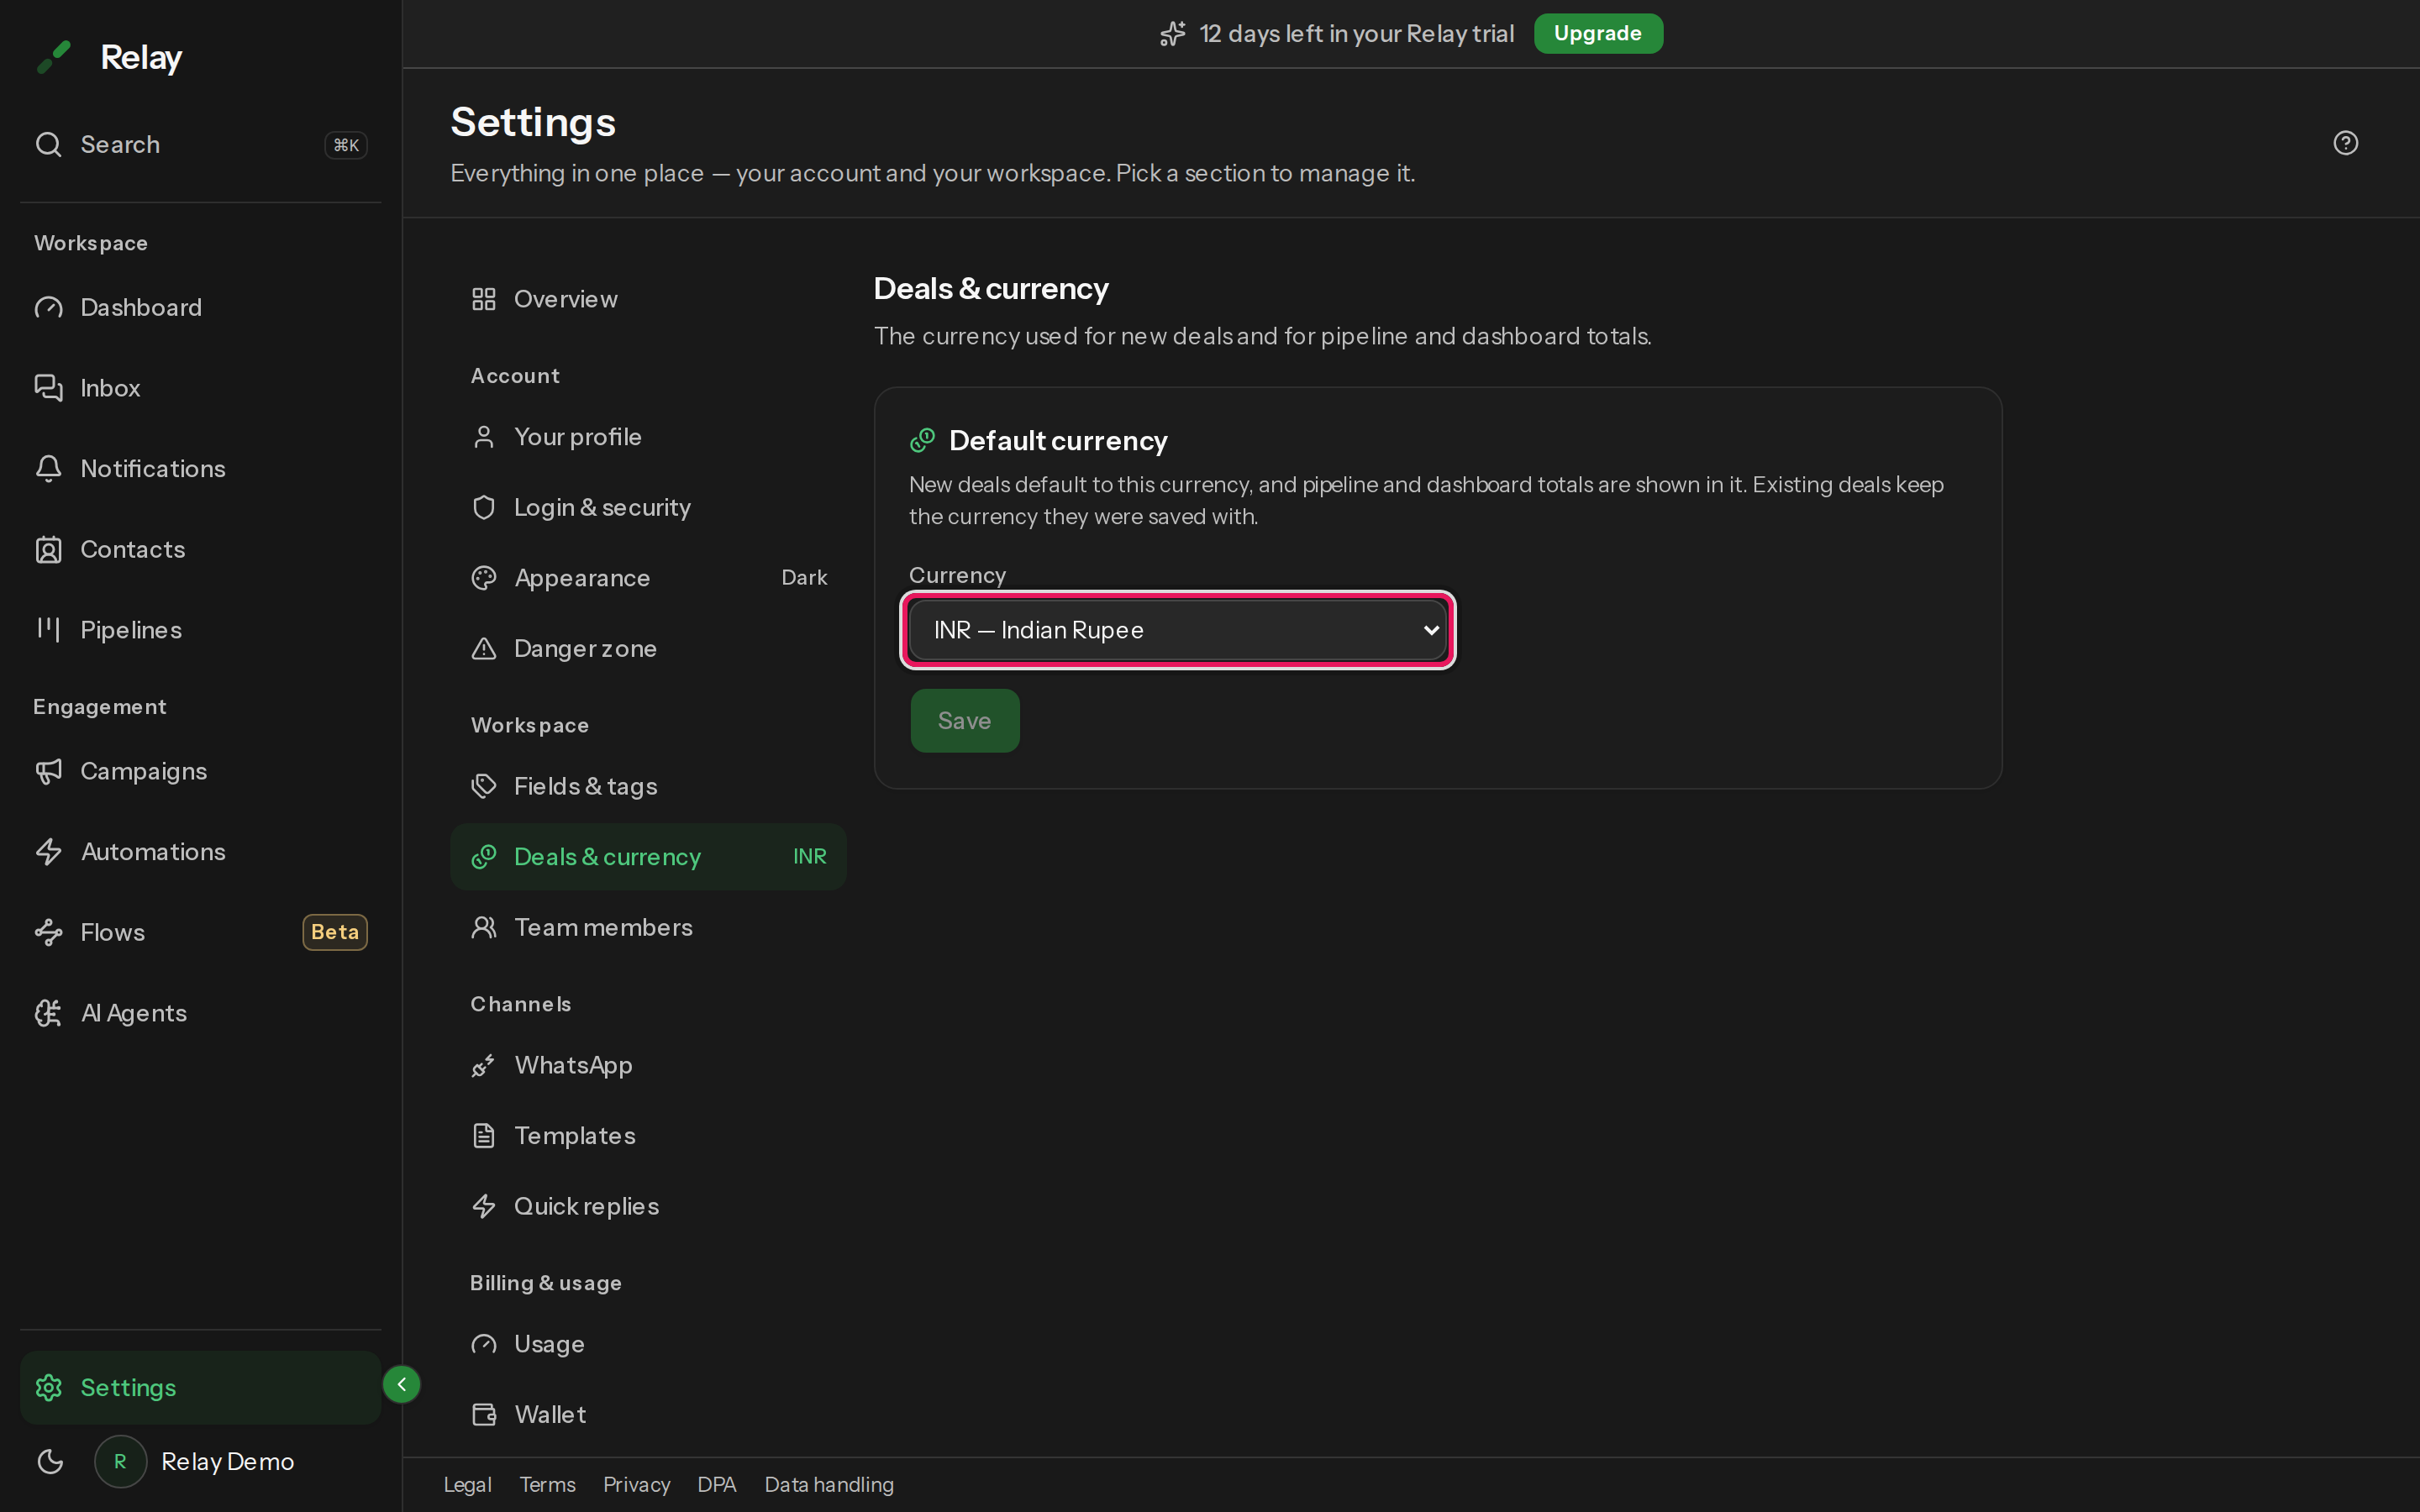This screenshot has height=1512, width=2420.
Task: Open Notifications bell icon
Action: [48, 468]
